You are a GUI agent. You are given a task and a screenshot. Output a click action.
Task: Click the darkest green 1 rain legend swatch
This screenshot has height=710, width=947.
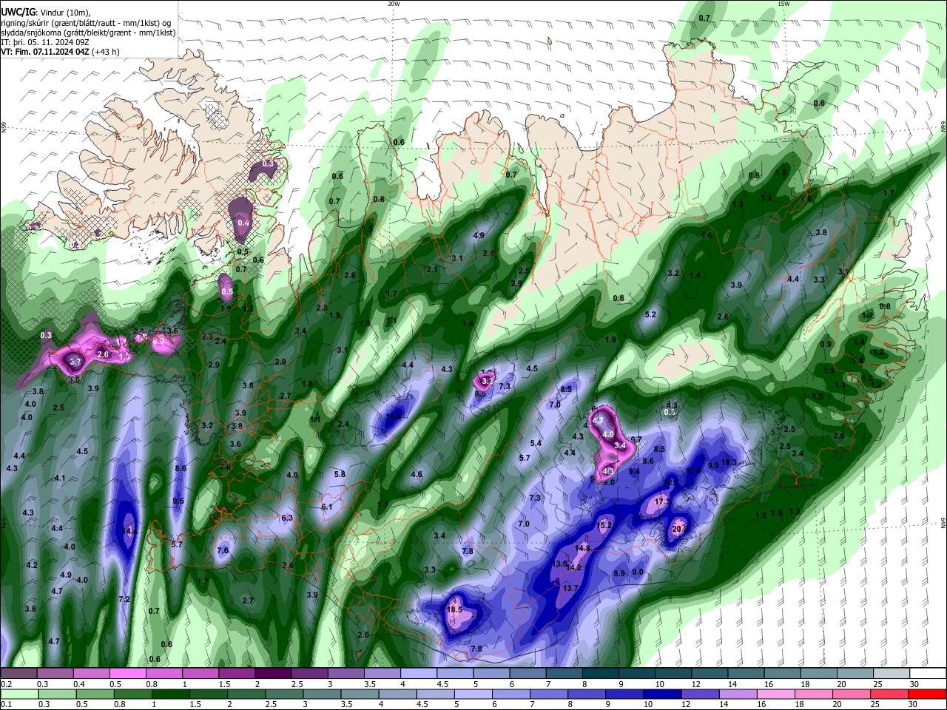(x=169, y=694)
